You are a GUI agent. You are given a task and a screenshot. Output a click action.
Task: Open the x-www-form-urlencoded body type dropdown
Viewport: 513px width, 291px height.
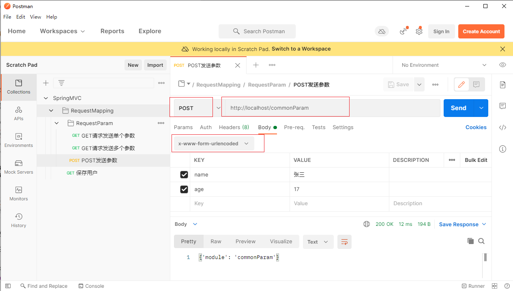[x=214, y=144]
